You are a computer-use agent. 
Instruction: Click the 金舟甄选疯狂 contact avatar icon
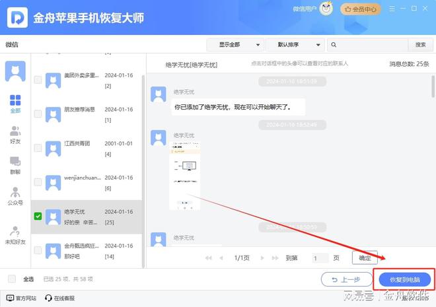point(53,251)
